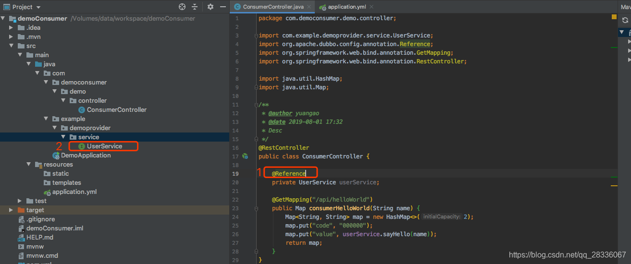Open Project panel settings gear
Viewport: 631px width, 264px height.
(210, 7)
